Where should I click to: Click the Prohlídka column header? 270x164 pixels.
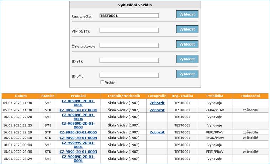(x=215, y=96)
